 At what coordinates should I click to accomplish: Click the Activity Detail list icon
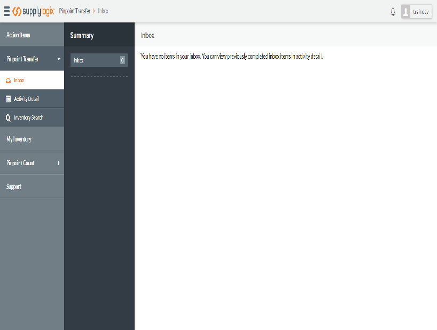pos(8,99)
